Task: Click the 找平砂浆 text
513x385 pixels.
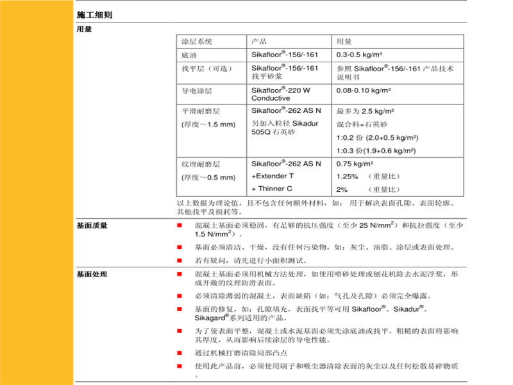Action: [x=267, y=76]
